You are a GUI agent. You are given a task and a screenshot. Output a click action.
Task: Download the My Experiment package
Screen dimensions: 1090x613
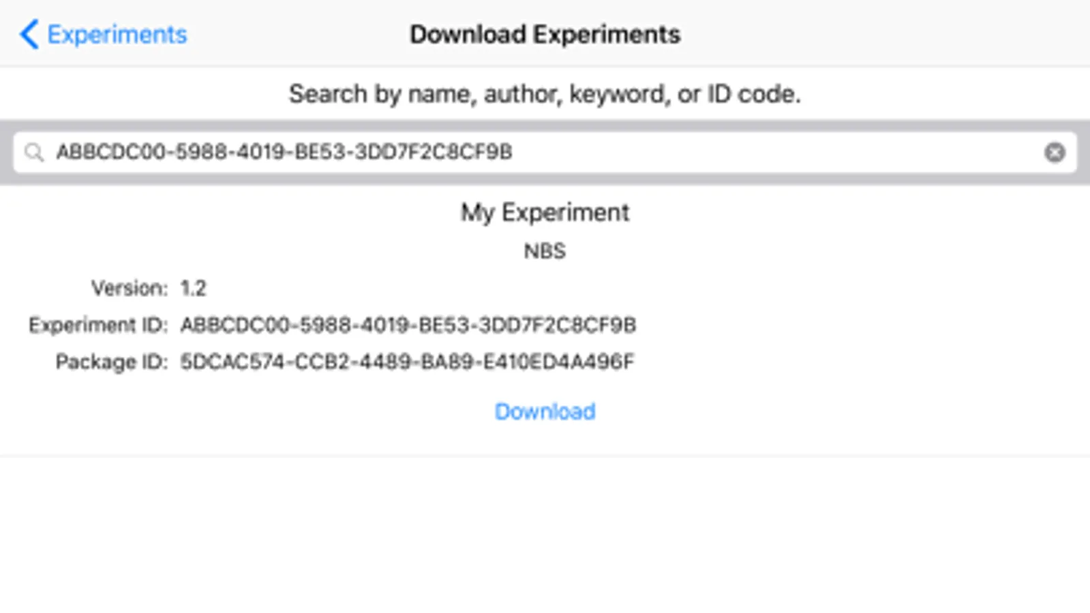pos(545,411)
